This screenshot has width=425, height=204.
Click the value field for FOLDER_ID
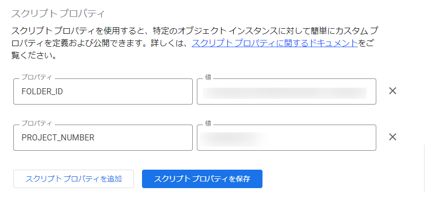pos(287,92)
